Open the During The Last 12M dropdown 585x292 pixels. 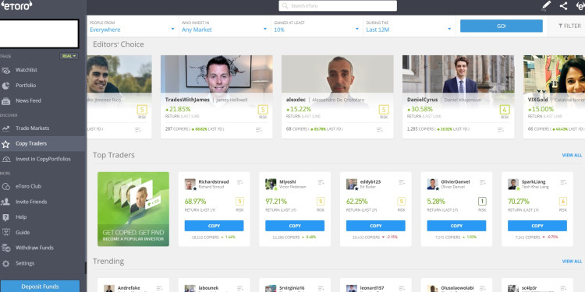point(409,26)
